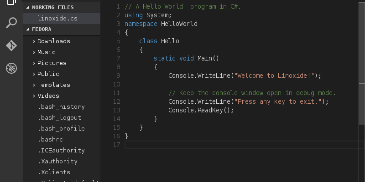This screenshot has height=182, width=365.
Task: Open the .bash_profile file
Action: (x=61, y=129)
